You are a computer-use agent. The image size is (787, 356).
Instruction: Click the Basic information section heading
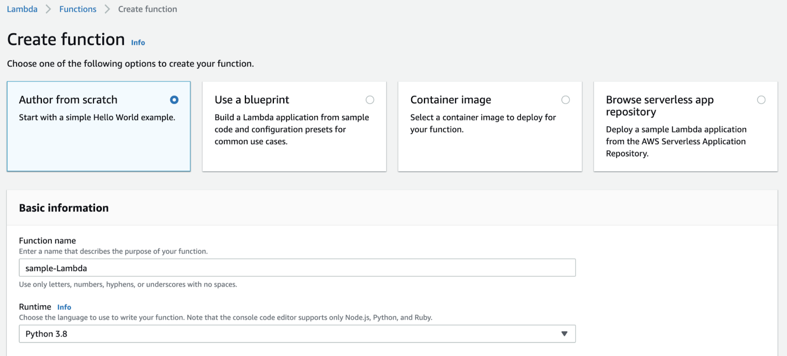[x=64, y=208]
